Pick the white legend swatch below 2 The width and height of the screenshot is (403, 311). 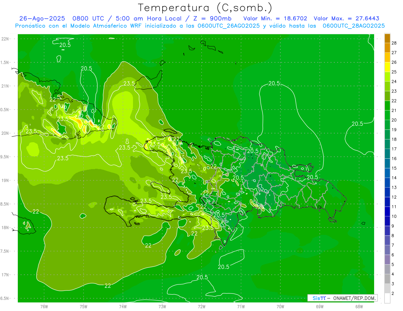(x=387, y=298)
